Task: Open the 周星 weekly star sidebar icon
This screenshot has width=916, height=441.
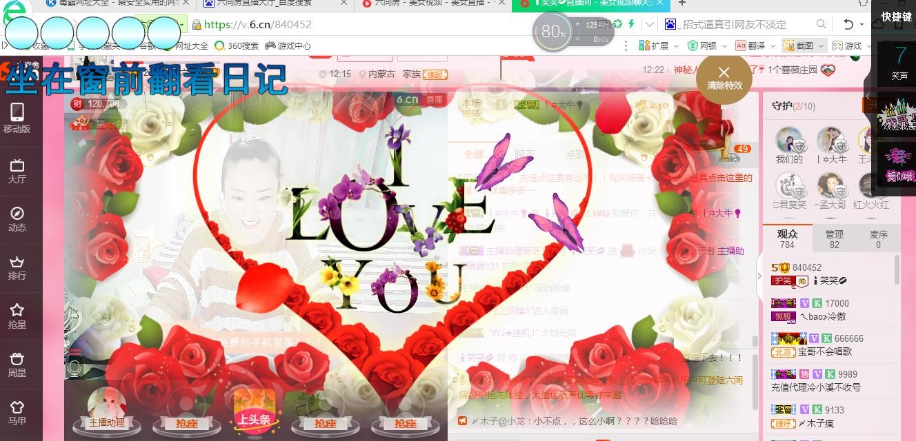Action: (17, 365)
